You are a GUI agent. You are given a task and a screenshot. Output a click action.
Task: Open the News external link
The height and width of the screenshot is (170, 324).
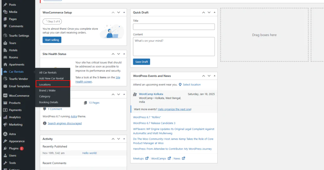tap(179, 158)
